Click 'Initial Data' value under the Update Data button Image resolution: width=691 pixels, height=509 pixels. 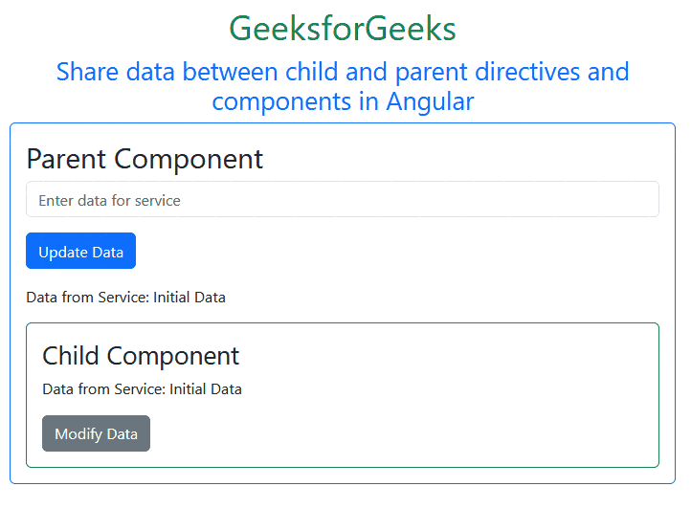tap(189, 298)
